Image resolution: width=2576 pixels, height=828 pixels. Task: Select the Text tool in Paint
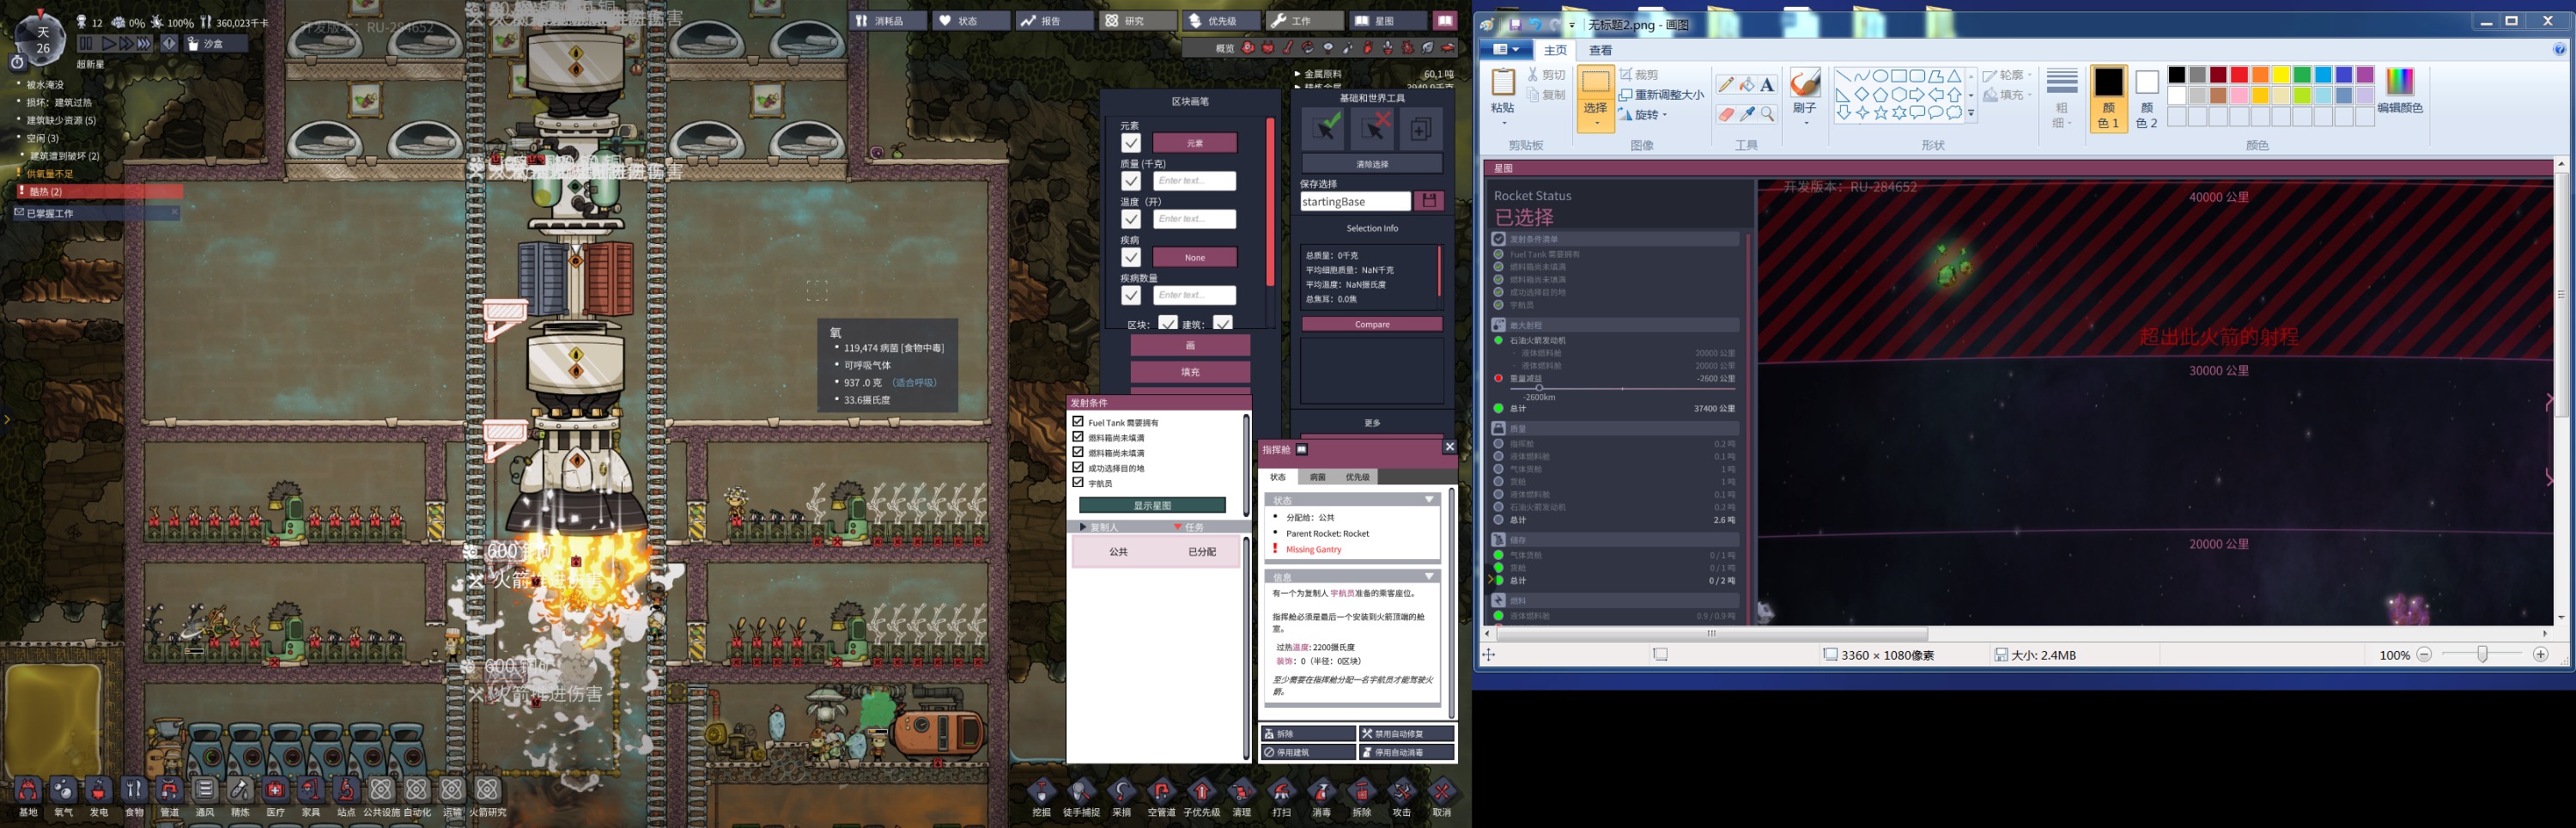[1767, 84]
